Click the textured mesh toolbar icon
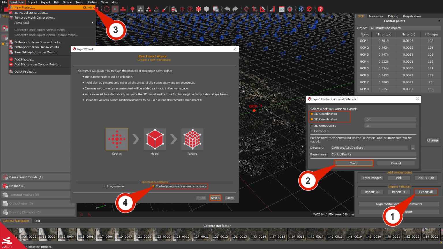Screen dimensions: 443x249 click(207, 9)
